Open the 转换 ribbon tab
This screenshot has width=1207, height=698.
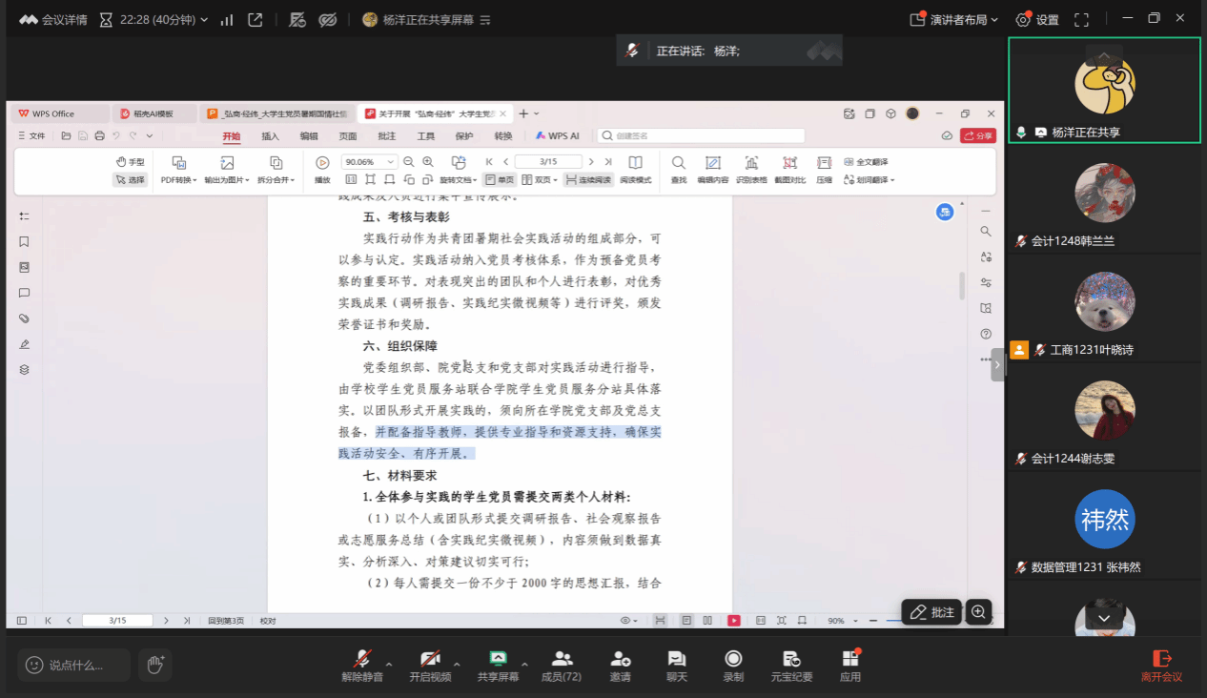pos(503,135)
